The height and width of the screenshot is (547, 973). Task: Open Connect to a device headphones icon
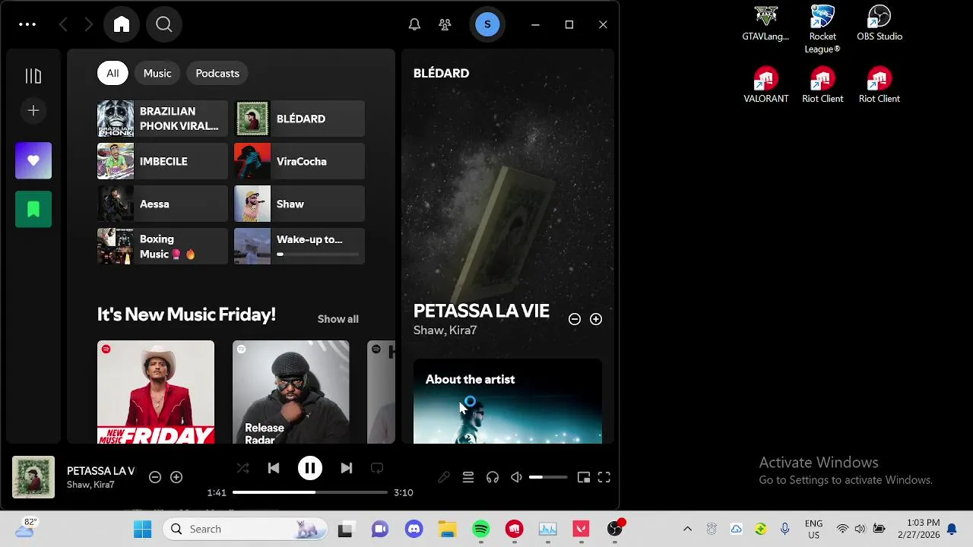click(x=493, y=477)
